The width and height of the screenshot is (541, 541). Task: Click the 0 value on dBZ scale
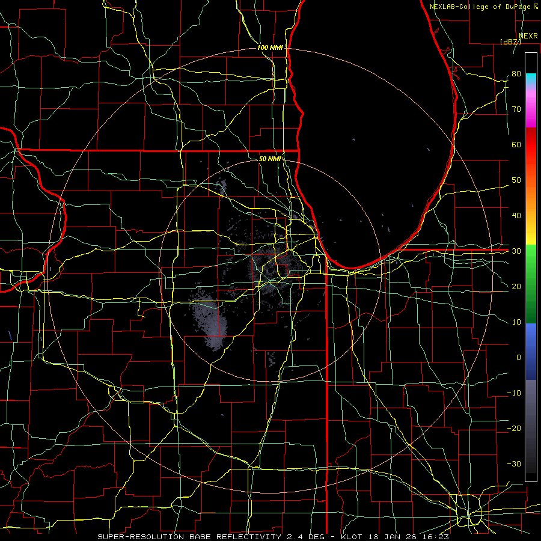click(x=519, y=358)
